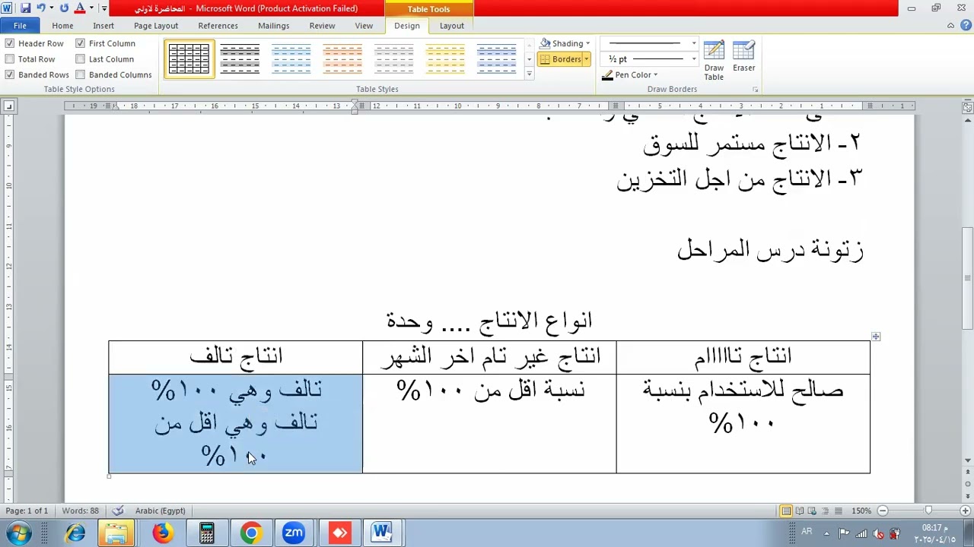Enable the Banded Columns checkbox
The width and height of the screenshot is (974, 547).
(x=80, y=74)
